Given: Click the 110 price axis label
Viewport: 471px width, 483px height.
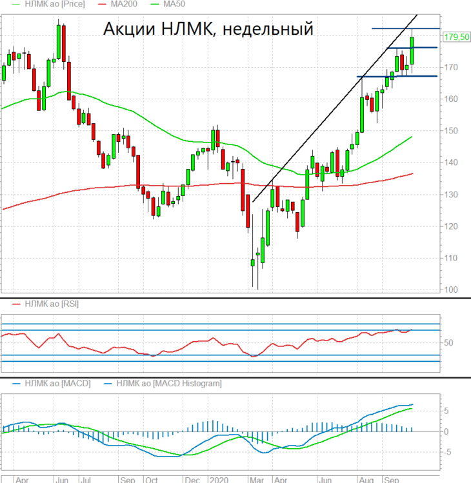Looking at the screenshot, I should [450, 258].
